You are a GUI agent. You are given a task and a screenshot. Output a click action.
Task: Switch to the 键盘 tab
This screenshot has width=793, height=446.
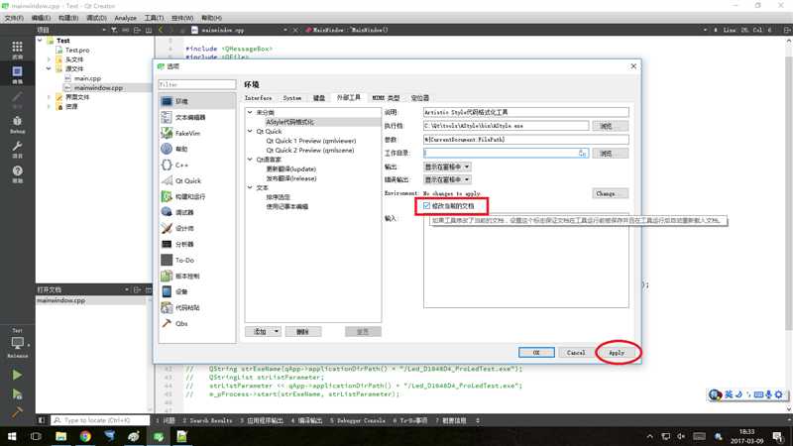point(319,98)
